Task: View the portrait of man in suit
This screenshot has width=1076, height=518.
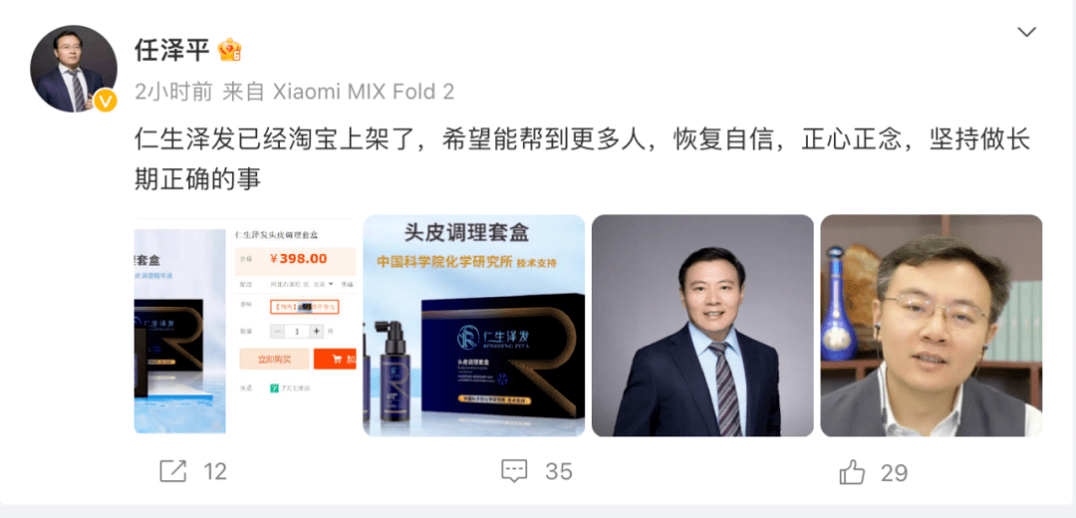Action: [x=702, y=325]
